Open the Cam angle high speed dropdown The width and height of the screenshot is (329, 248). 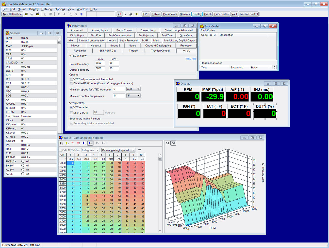click(x=118, y=150)
